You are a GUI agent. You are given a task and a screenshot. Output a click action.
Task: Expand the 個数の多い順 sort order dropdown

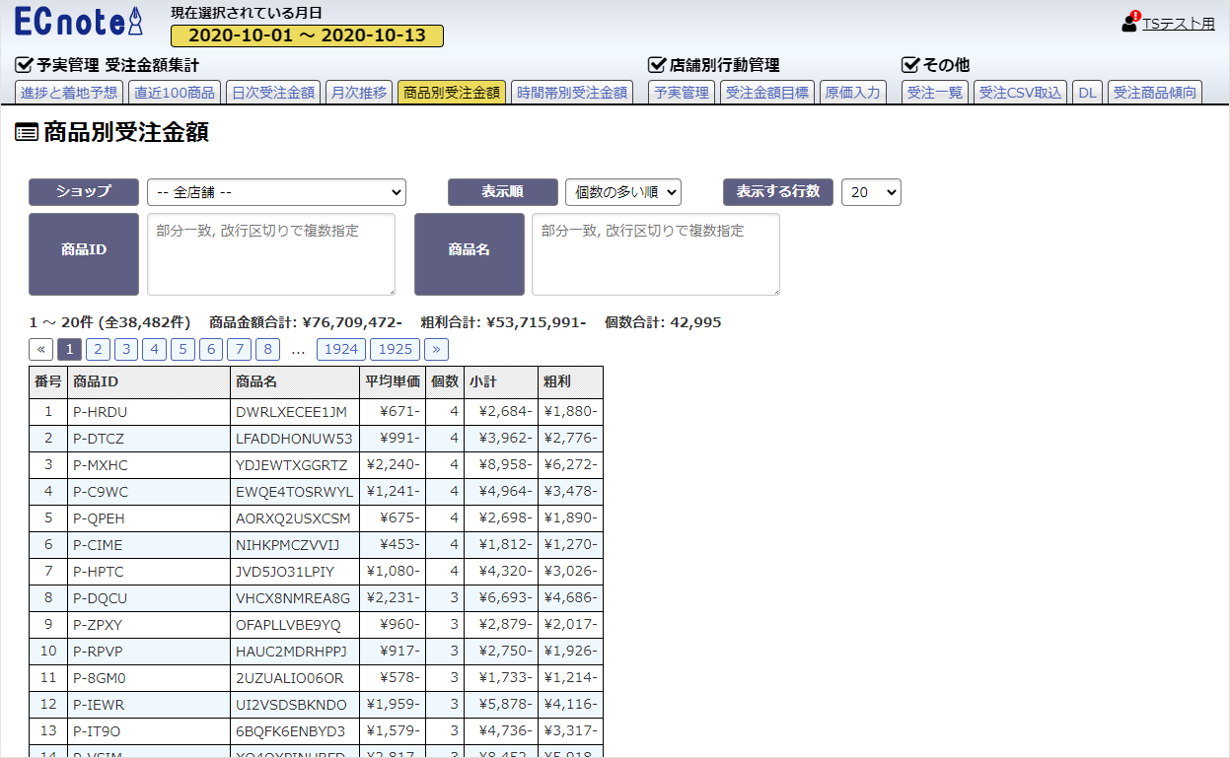tap(622, 192)
